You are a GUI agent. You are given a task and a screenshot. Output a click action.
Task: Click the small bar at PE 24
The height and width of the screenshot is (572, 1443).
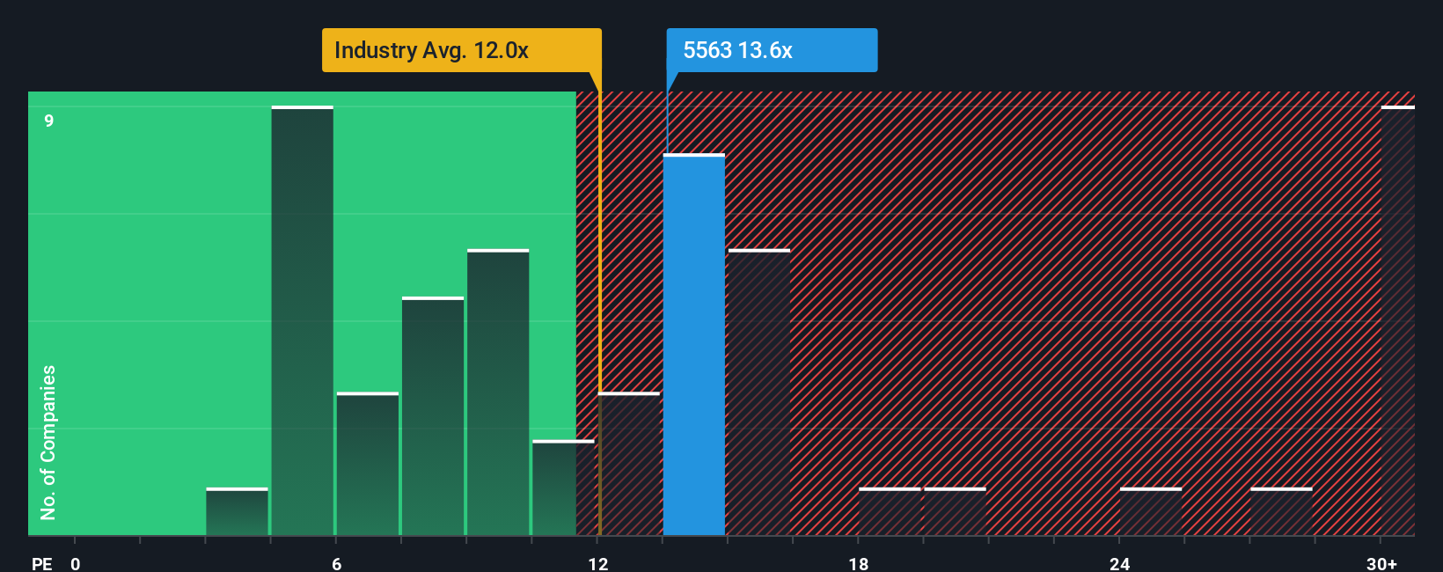[x=1151, y=511]
